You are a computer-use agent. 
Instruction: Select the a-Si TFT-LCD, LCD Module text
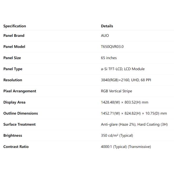tap(123, 69)
